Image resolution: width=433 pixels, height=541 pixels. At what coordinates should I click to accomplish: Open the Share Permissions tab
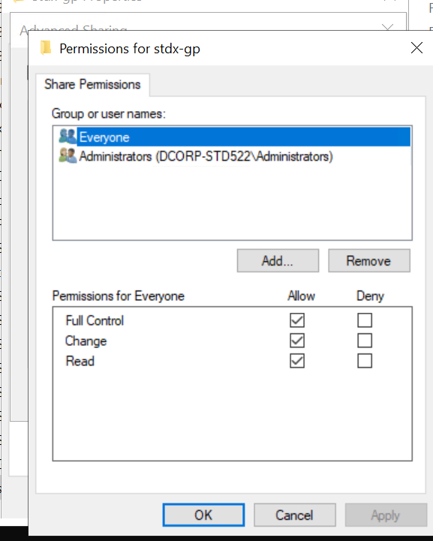[92, 85]
